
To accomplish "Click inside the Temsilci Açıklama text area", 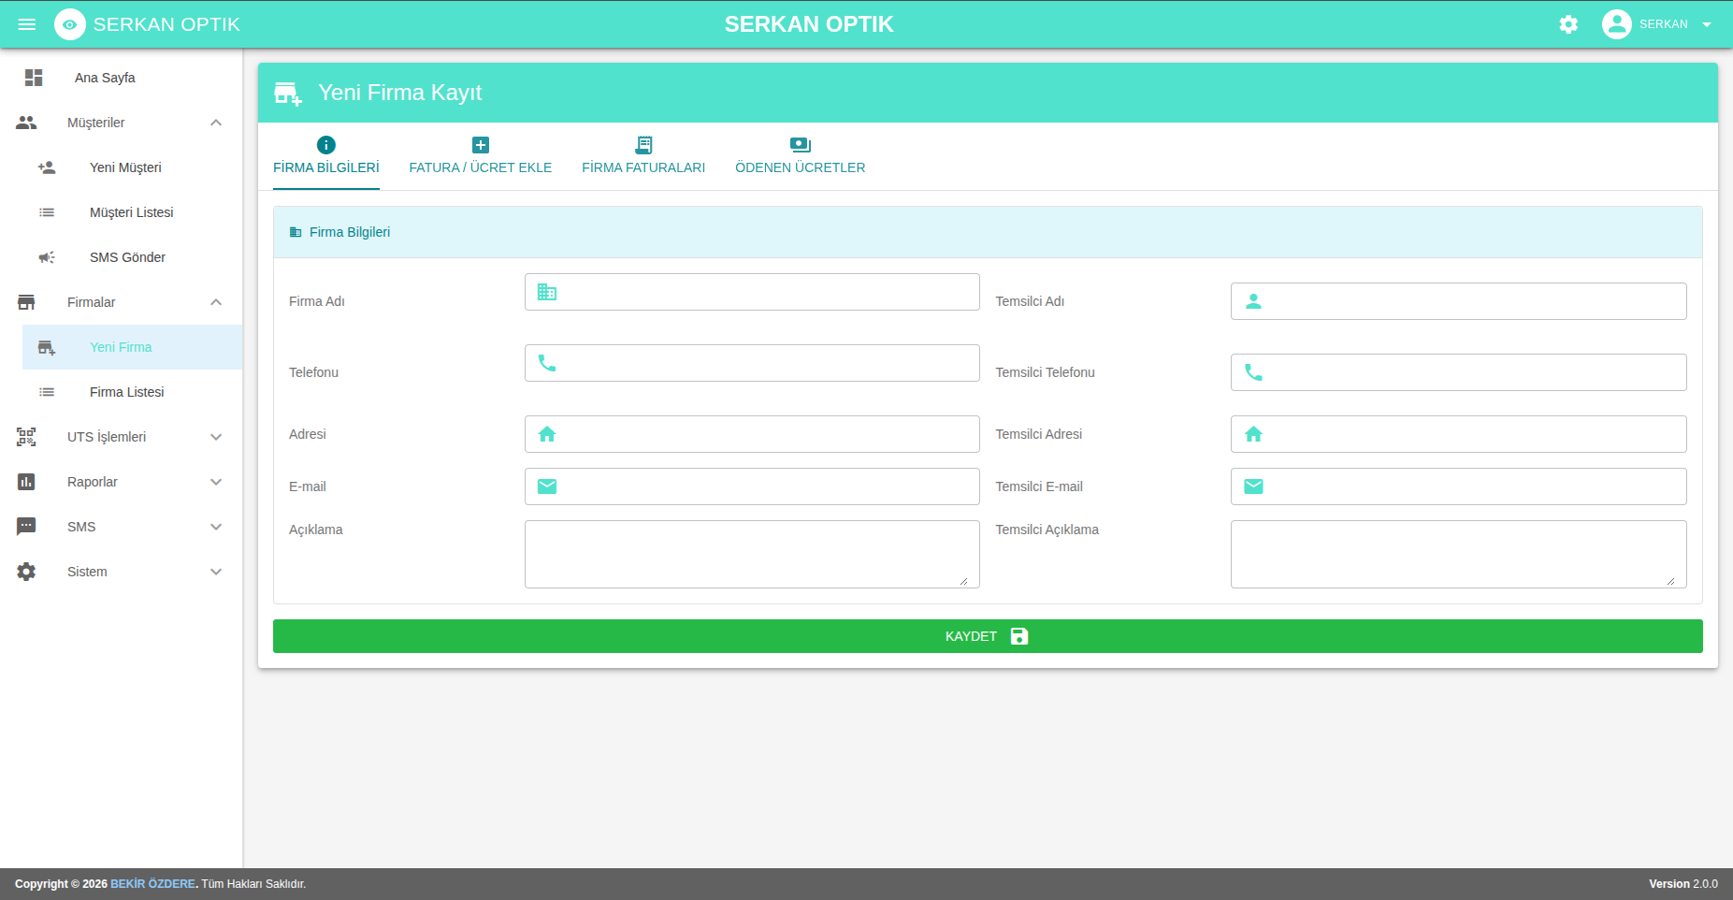I will [x=1459, y=554].
